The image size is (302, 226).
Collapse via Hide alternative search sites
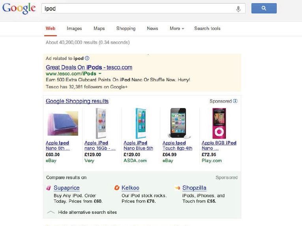[x=87, y=212]
